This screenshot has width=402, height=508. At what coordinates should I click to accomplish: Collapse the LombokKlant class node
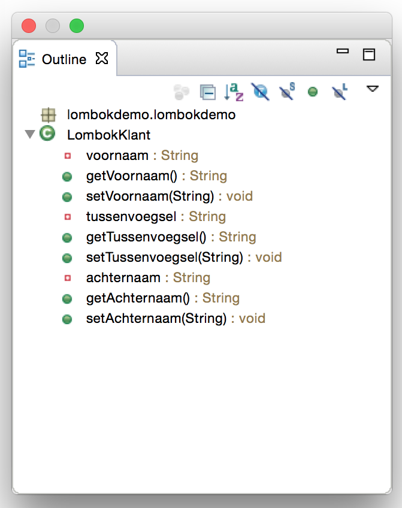30,134
